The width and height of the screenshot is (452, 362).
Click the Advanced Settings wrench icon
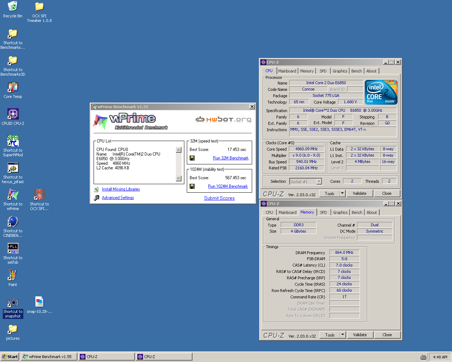pyautogui.click(x=96, y=198)
